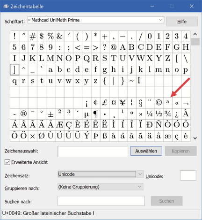The image size is (202, 220).
Task: Uncheck the Erweiterte Ansicht checkbox
Action: click(x=7, y=162)
